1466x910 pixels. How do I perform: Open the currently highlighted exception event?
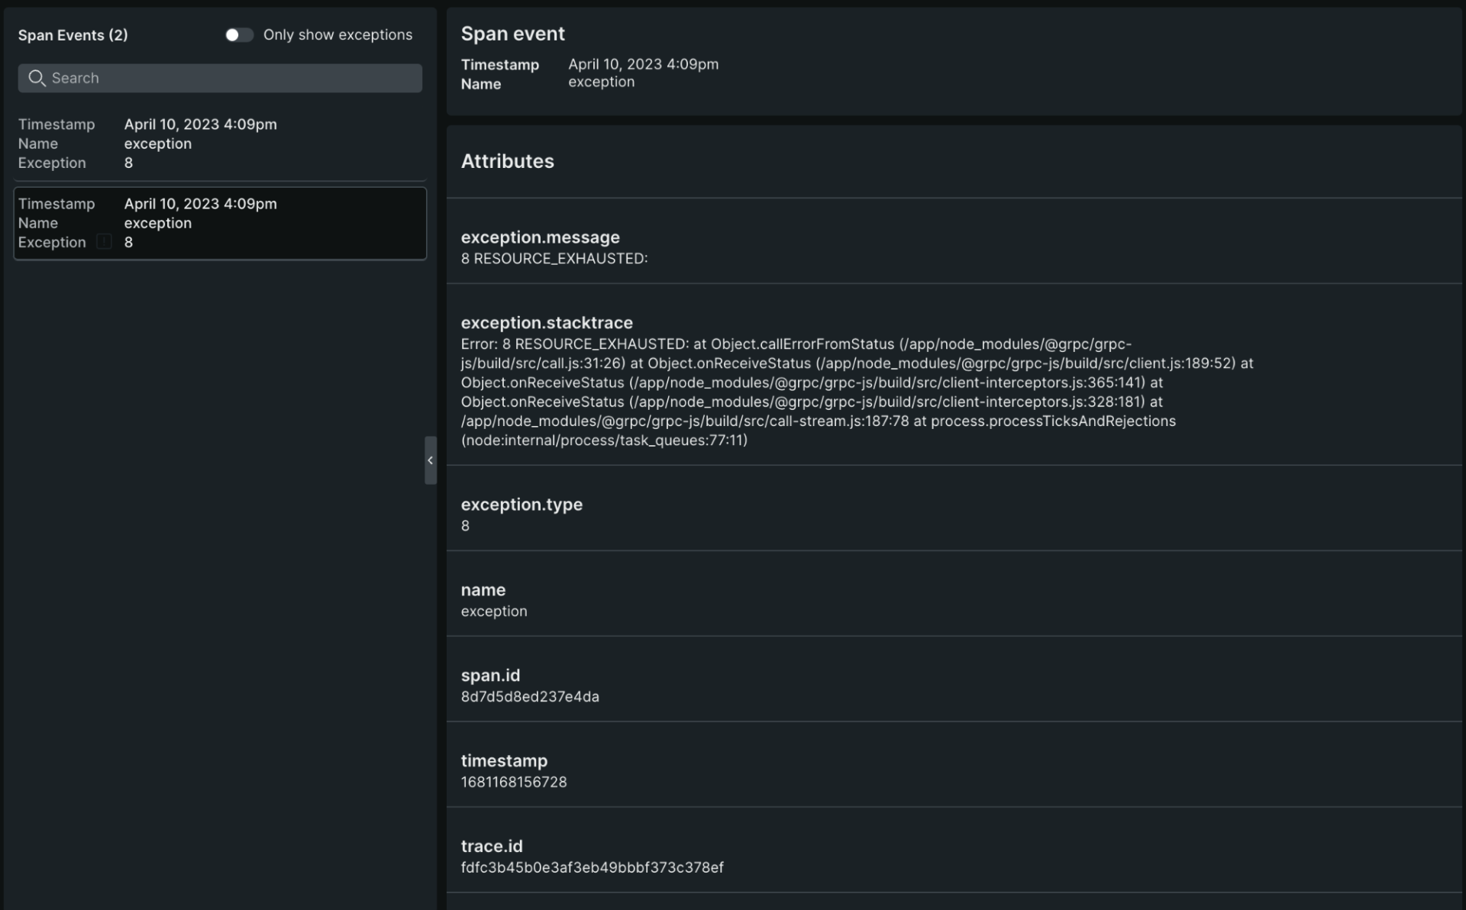click(x=219, y=222)
